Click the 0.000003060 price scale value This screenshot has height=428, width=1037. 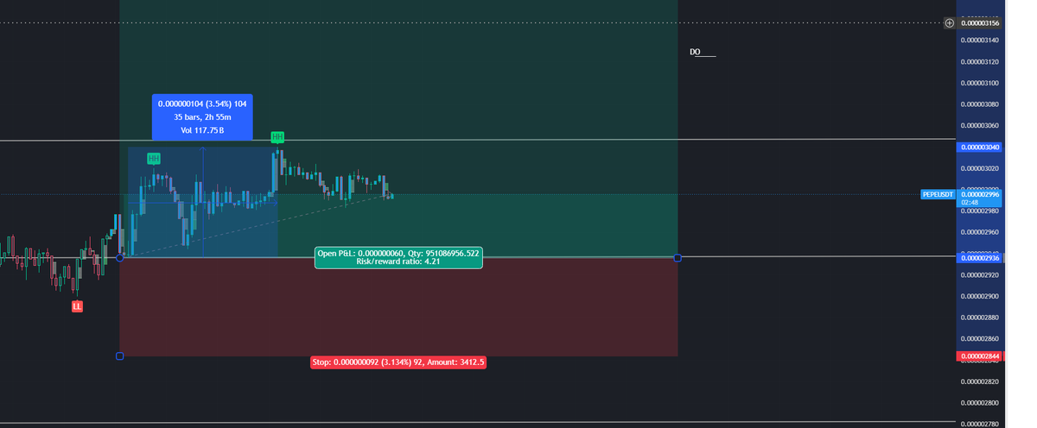click(x=980, y=126)
